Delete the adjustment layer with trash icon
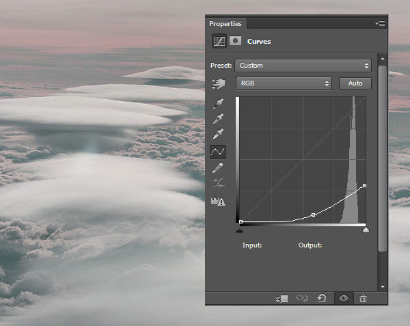The width and height of the screenshot is (410, 326). point(364,299)
